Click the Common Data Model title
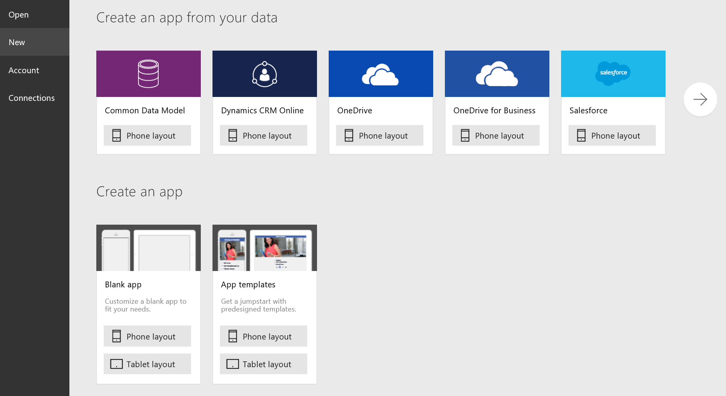 click(x=145, y=111)
